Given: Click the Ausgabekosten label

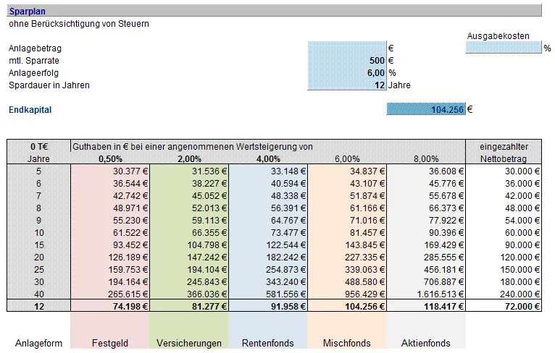Looking at the screenshot, I should pyautogui.click(x=498, y=35).
